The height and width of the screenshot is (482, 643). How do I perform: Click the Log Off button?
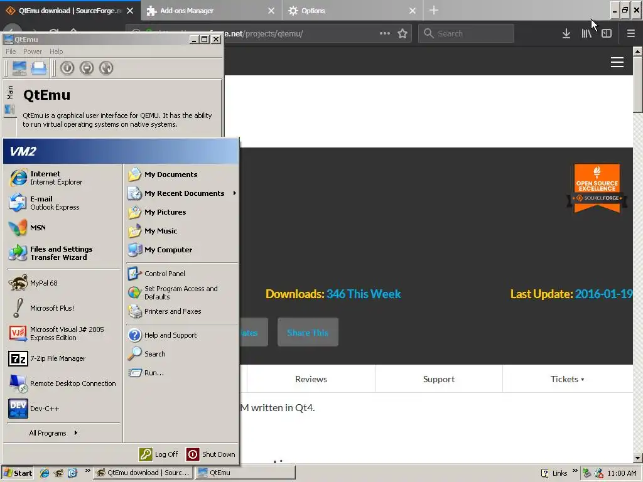(x=159, y=454)
